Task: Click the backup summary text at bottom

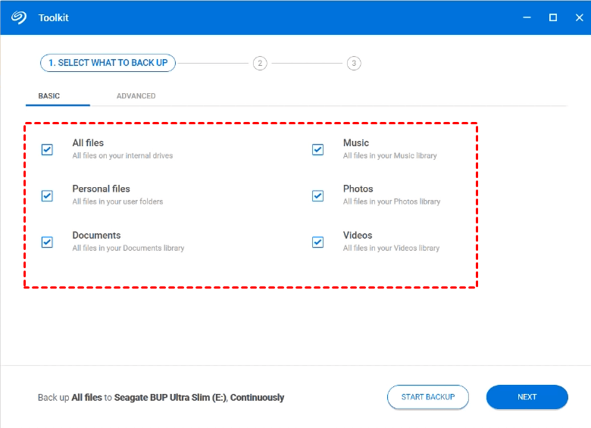Action: [161, 398]
